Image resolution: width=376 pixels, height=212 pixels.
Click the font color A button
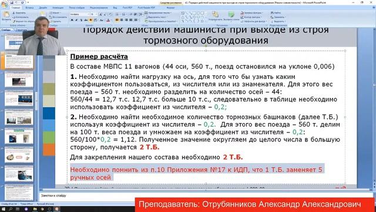click(108, 20)
